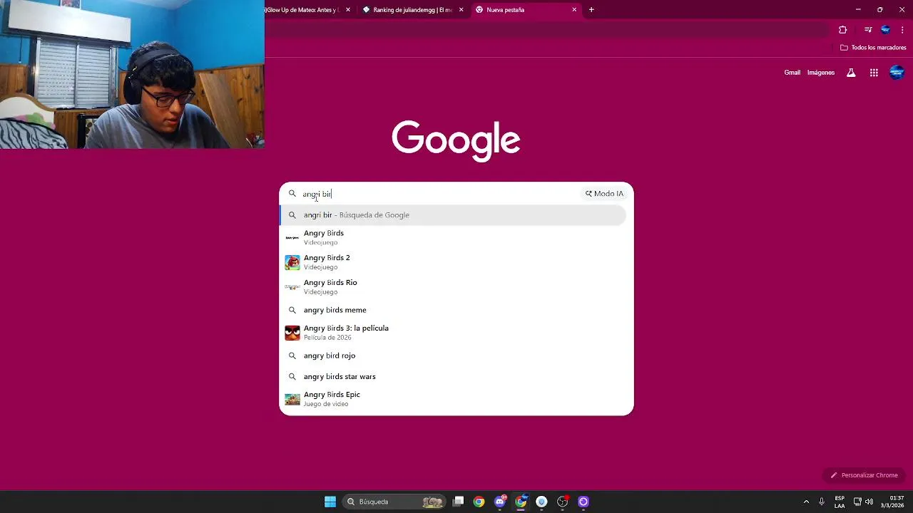This screenshot has height=513, width=913.
Task: Open the purple circle app on taskbar
Action: coord(583,502)
